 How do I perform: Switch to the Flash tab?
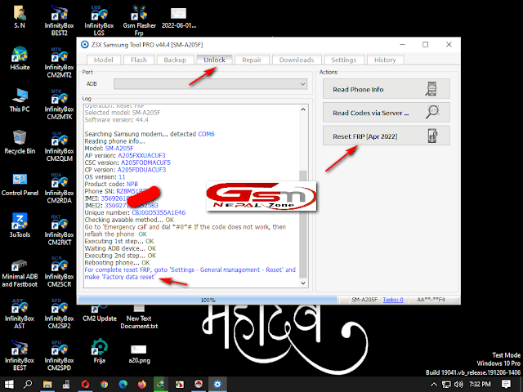138,60
